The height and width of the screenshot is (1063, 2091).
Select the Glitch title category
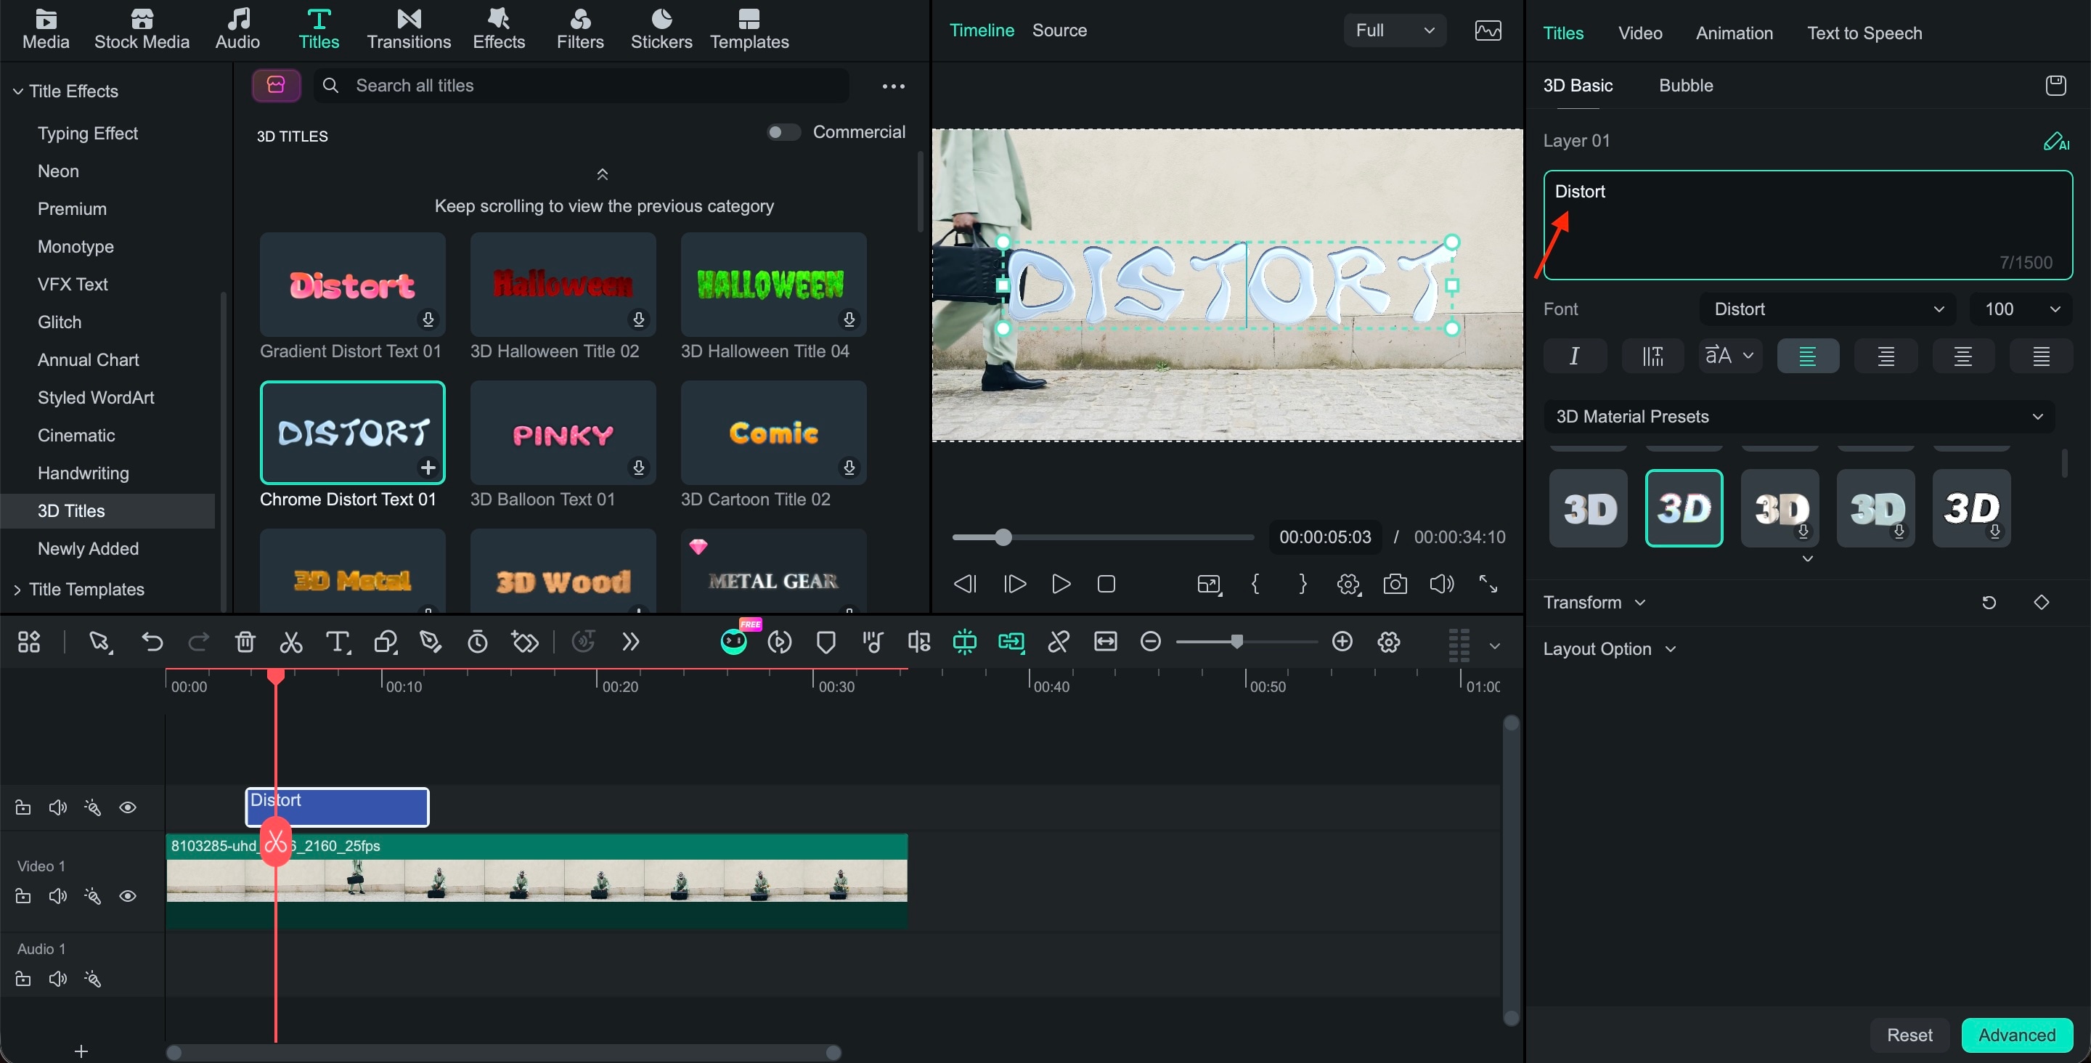coord(60,322)
